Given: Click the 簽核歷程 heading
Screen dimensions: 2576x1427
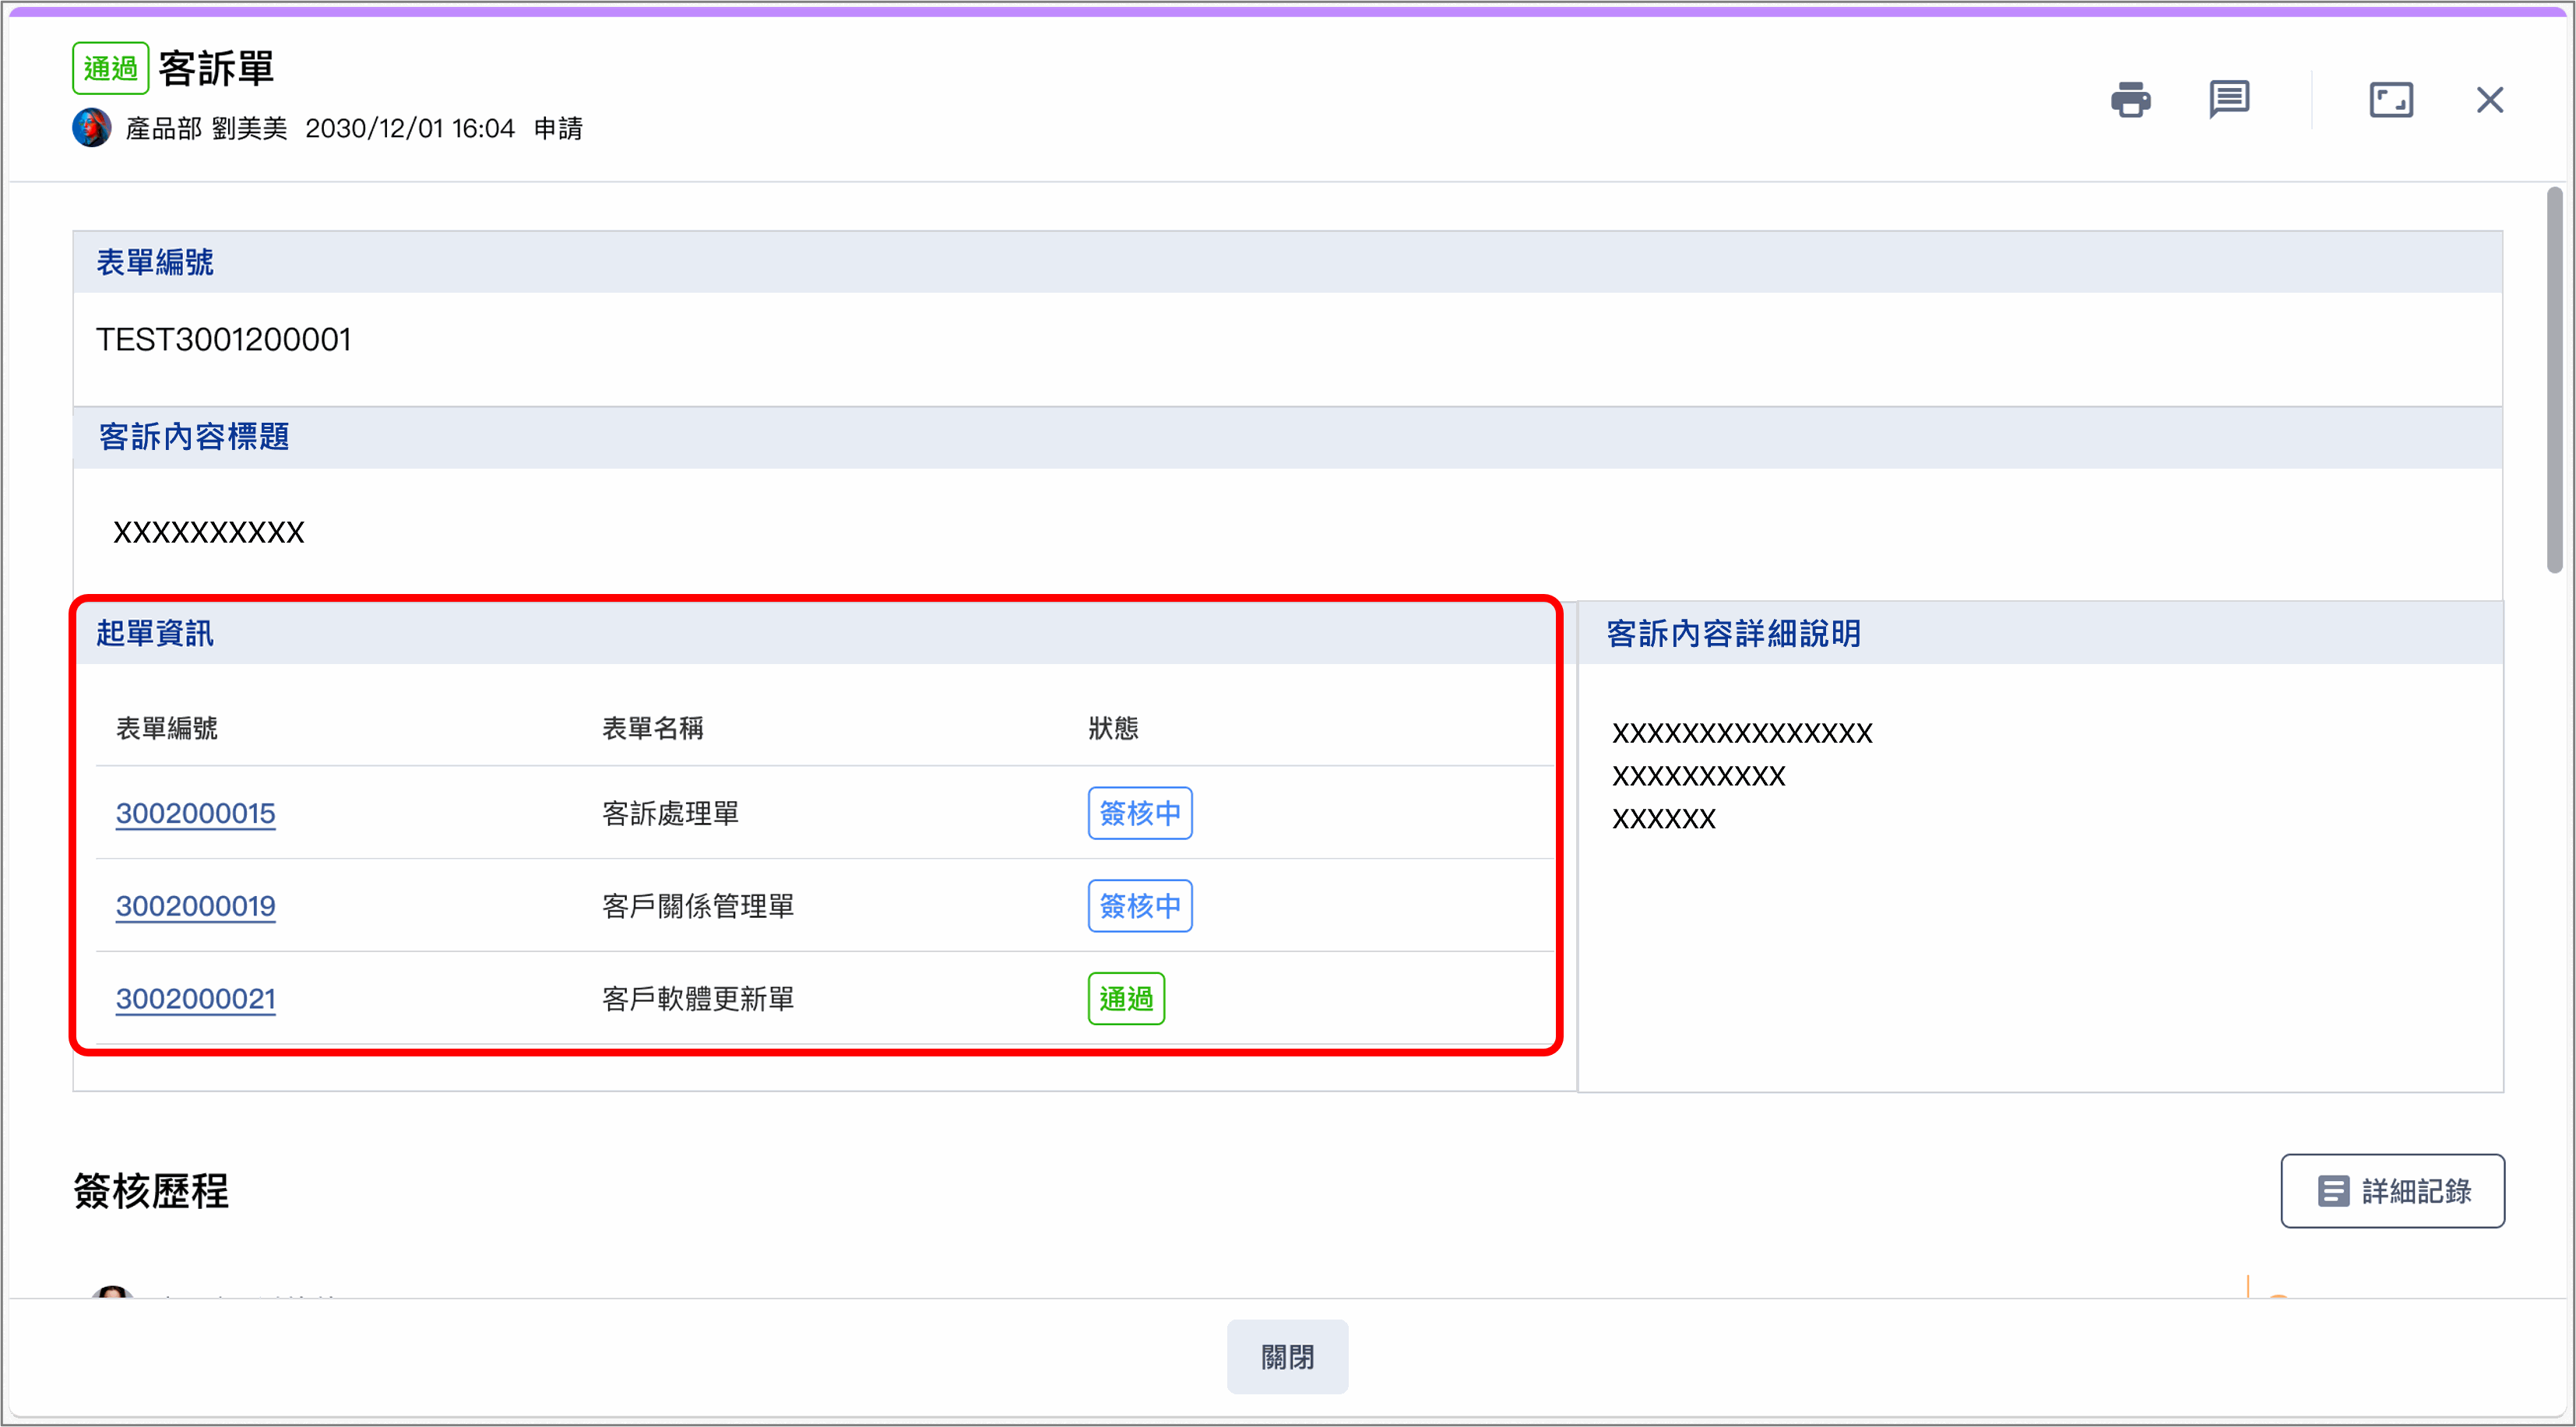Looking at the screenshot, I should (x=151, y=1192).
